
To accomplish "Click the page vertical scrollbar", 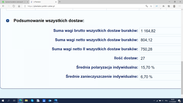I will coord(182,74).
